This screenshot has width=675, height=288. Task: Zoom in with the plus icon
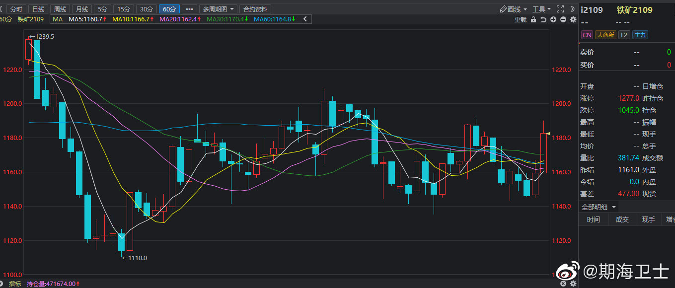[553, 19]
